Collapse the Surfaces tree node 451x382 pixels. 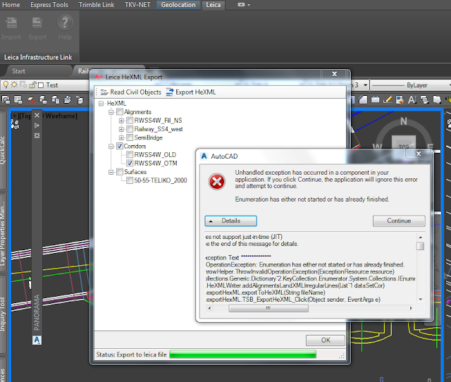coord(111,173)
